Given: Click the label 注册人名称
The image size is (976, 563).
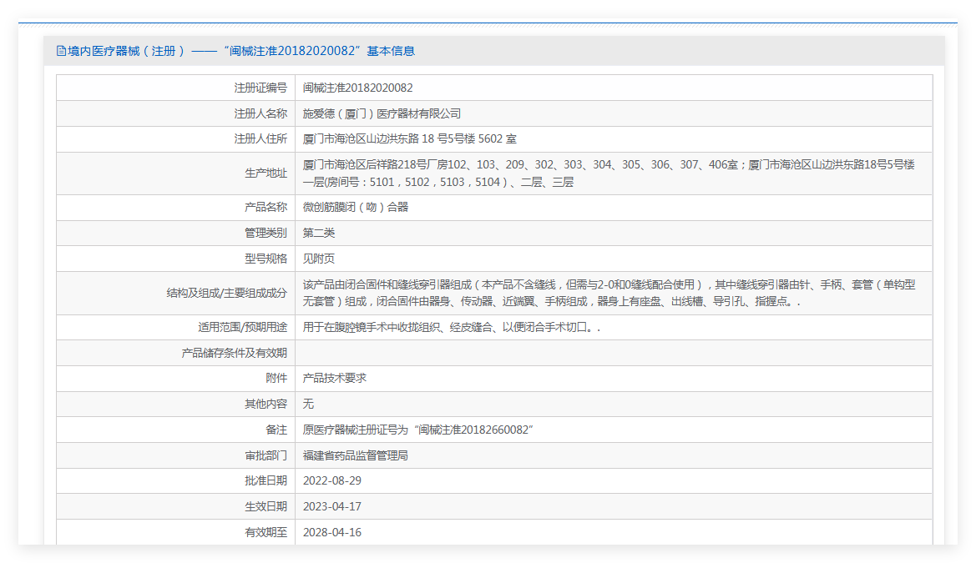Looking at the screenshot, I should point(260,113).
